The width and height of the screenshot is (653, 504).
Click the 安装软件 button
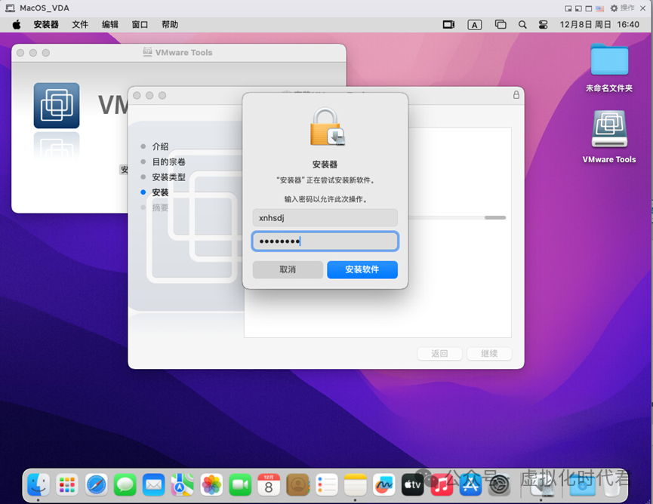(362, 269)
